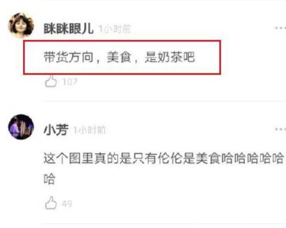Click the 49 like count
The width and height of the screenshot is (286, 228).
click(x=67, y=204)
